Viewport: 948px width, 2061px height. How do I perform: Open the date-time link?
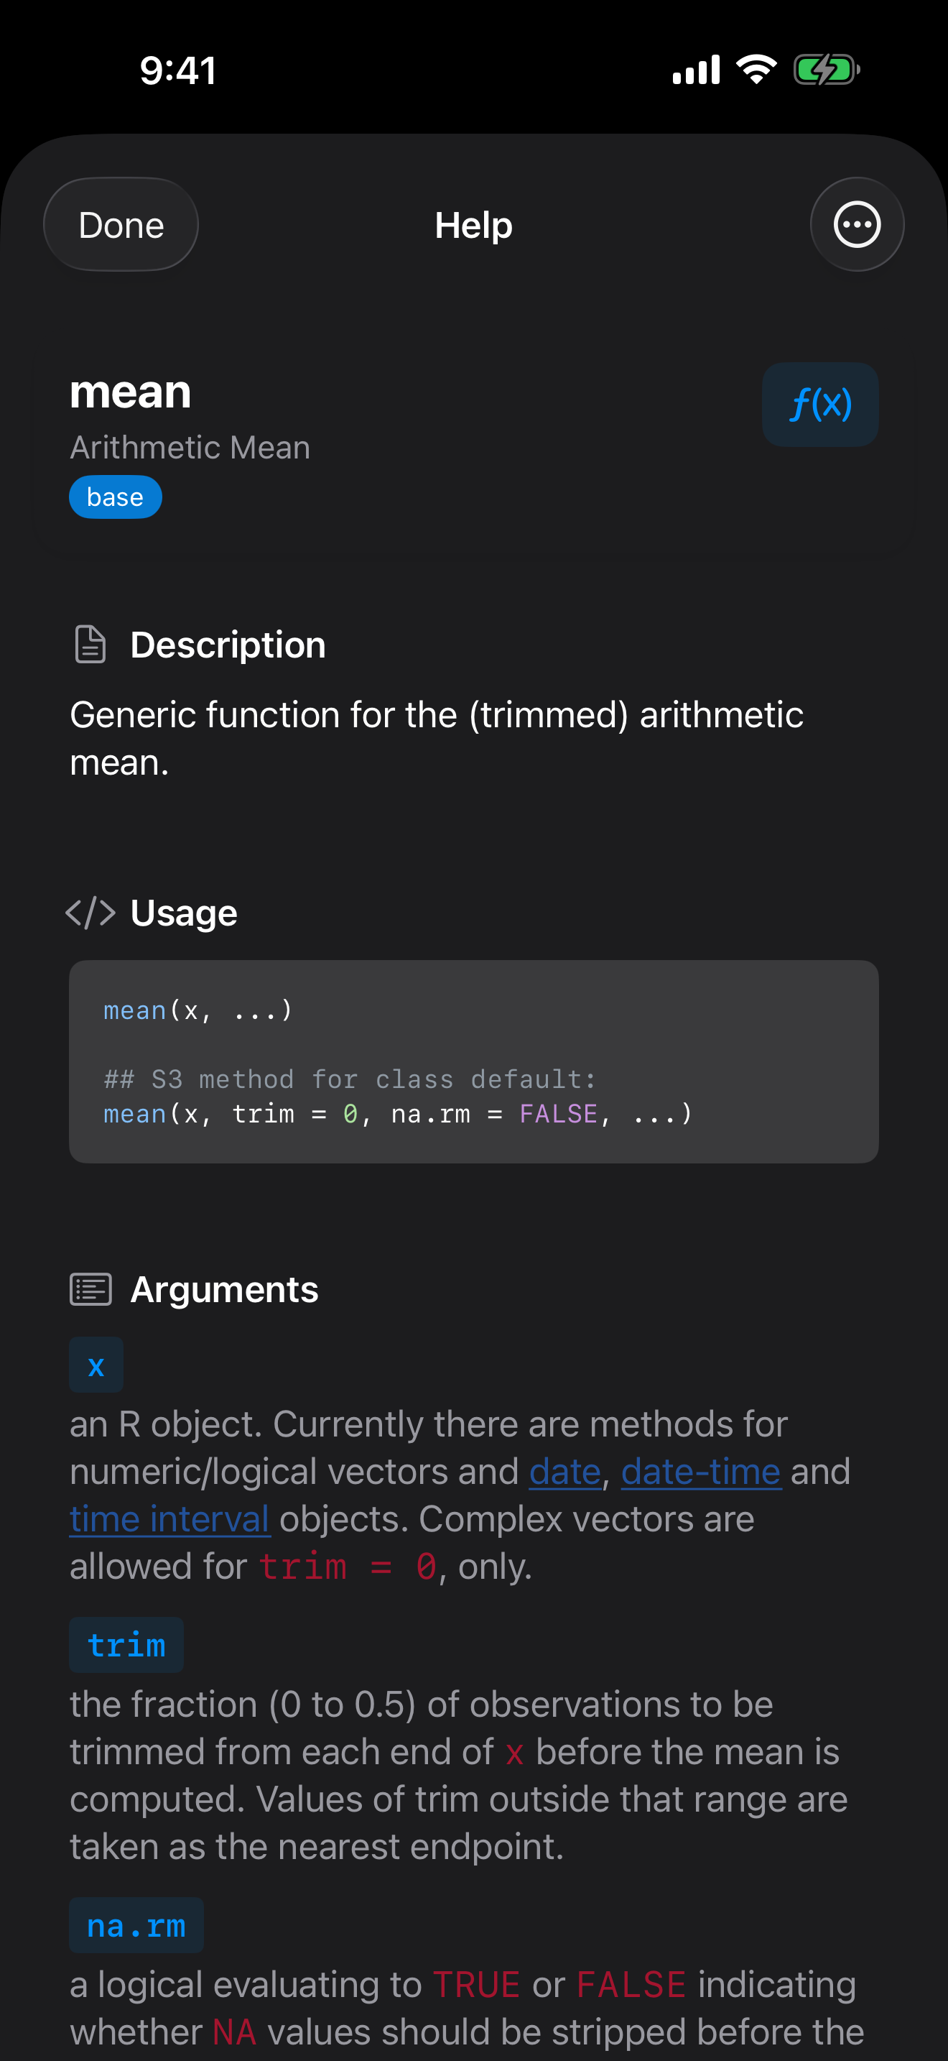701,1471
